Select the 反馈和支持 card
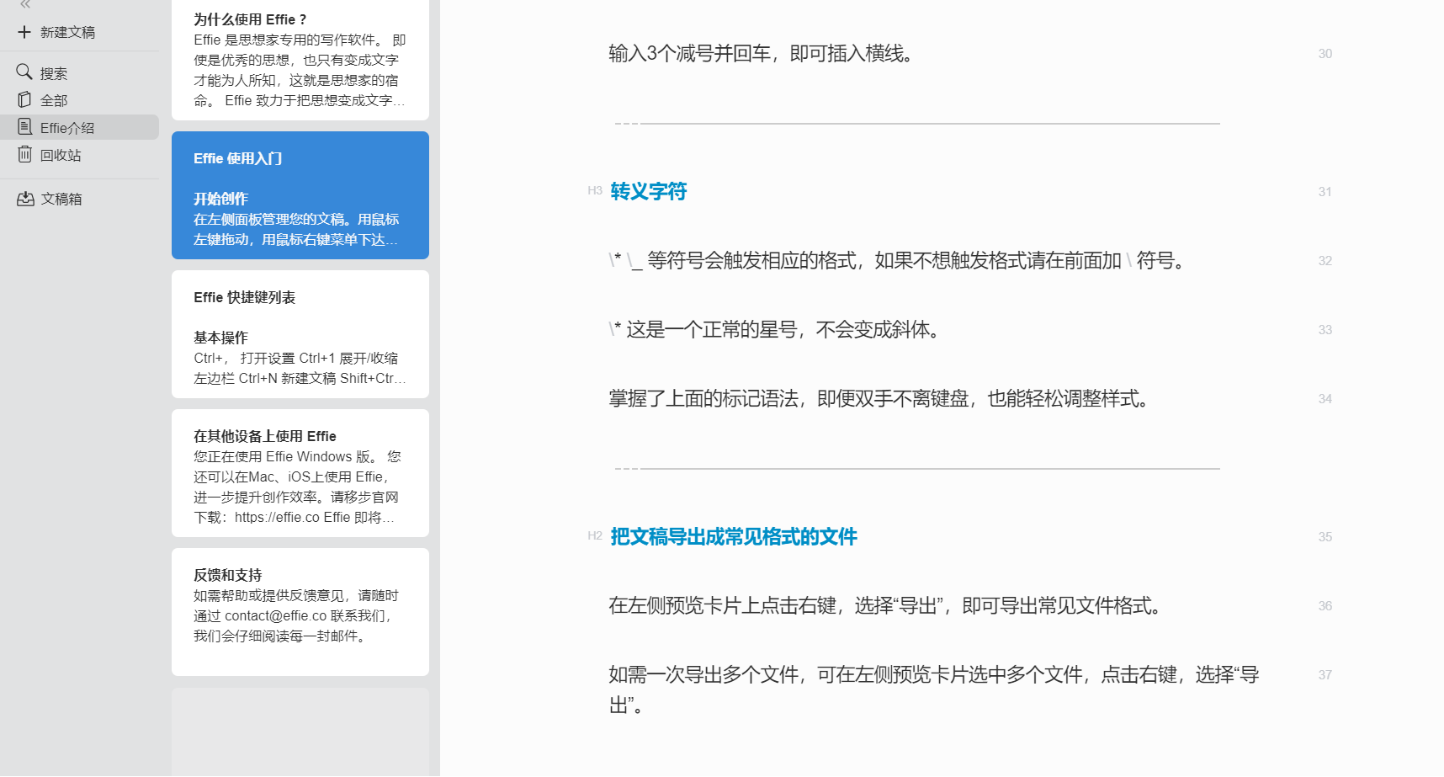 click(x=300, y=610)
